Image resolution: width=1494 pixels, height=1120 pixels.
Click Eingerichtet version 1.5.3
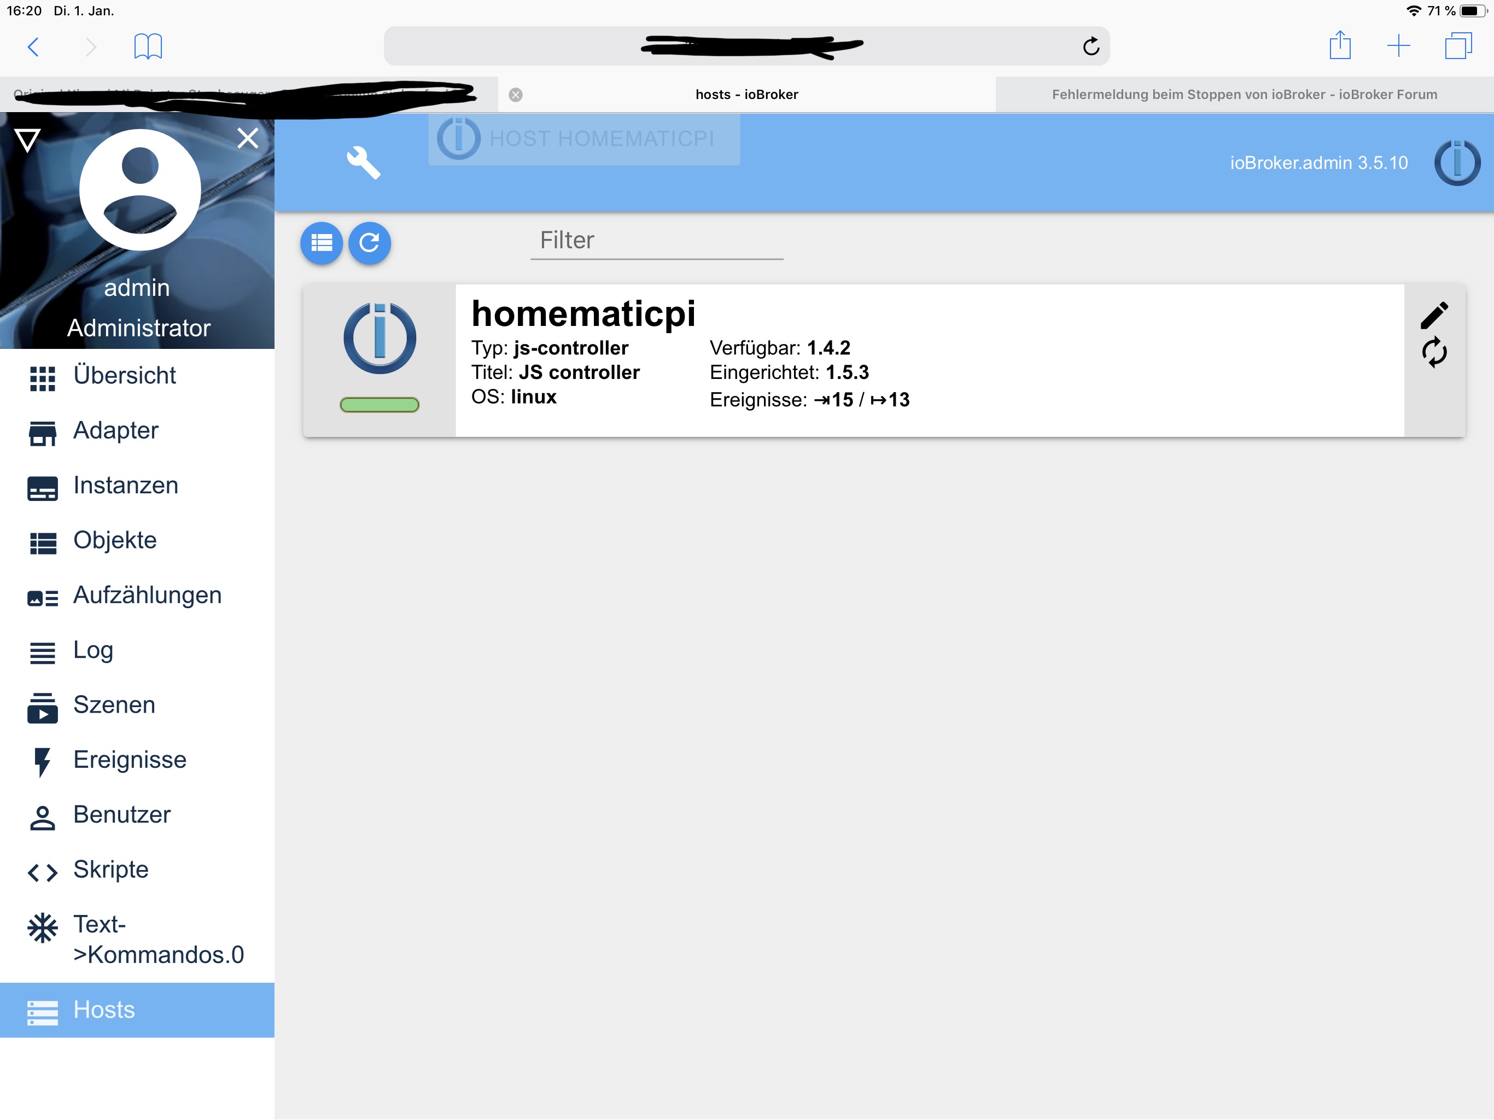[x=789, y=372]
